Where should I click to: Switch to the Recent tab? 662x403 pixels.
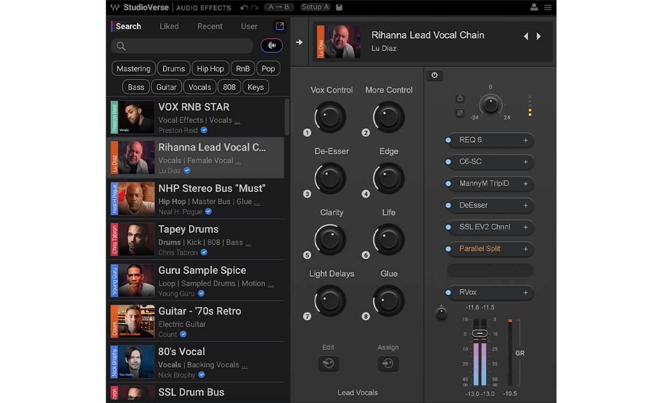click(210, 27)
